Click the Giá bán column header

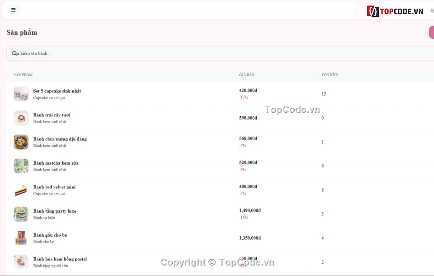247,75
